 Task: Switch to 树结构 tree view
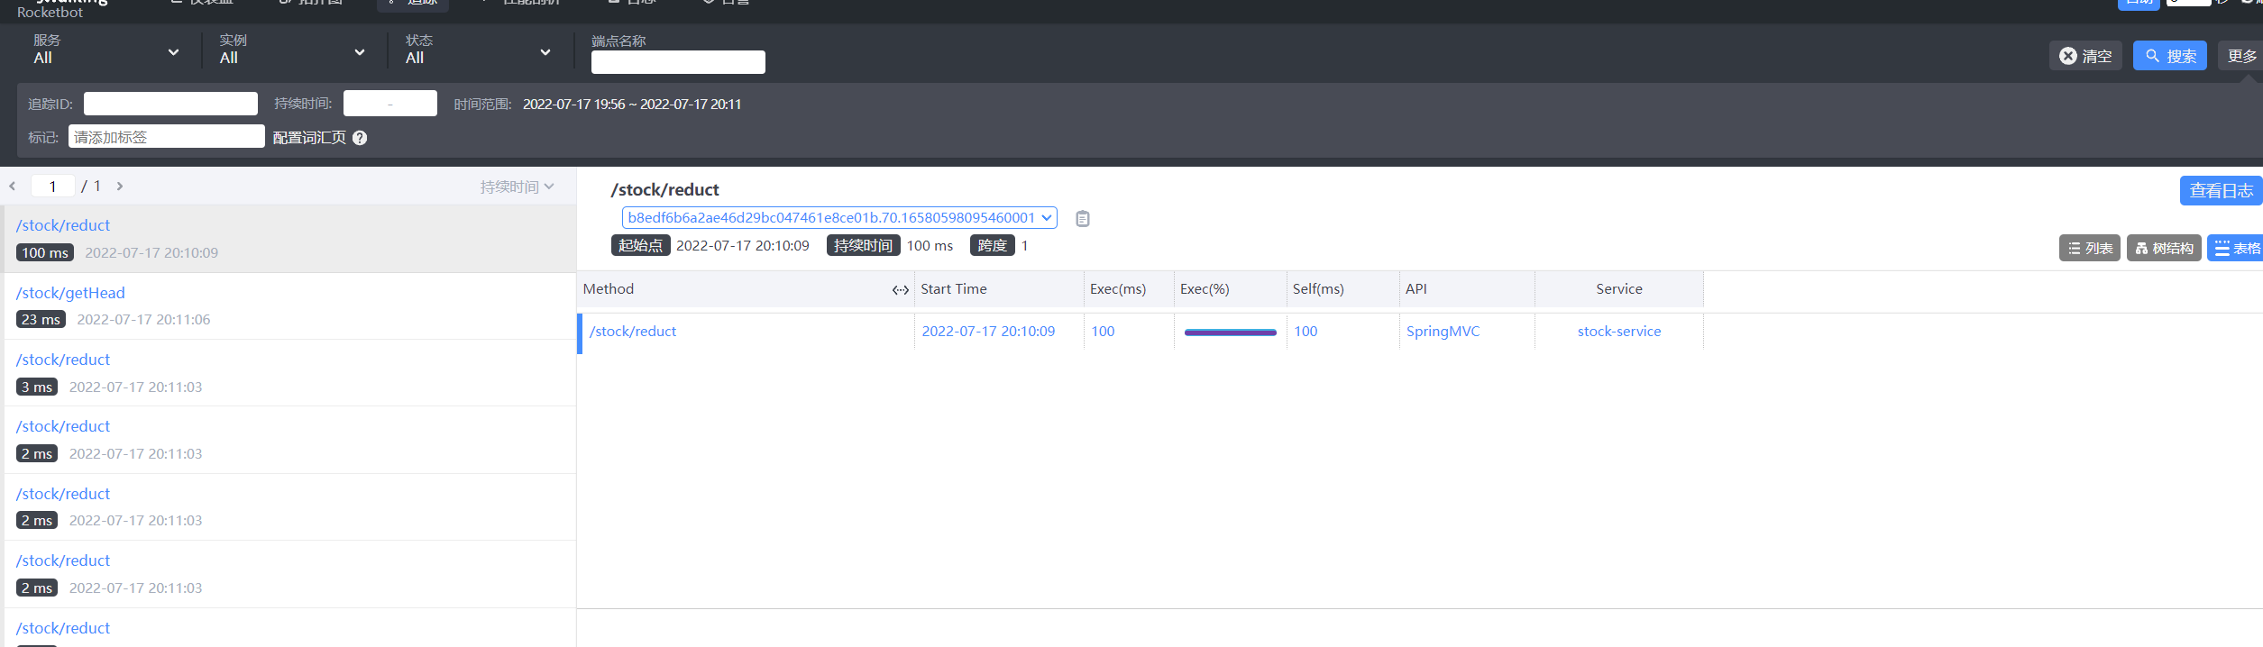click(2164, 249)
